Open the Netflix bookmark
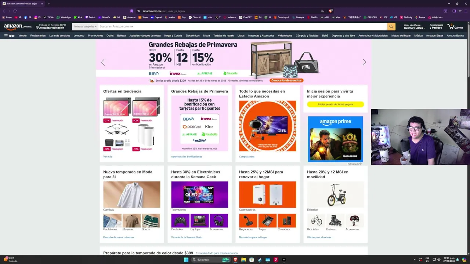This screenshot has height=264, width=470. (x=312, y=17)
